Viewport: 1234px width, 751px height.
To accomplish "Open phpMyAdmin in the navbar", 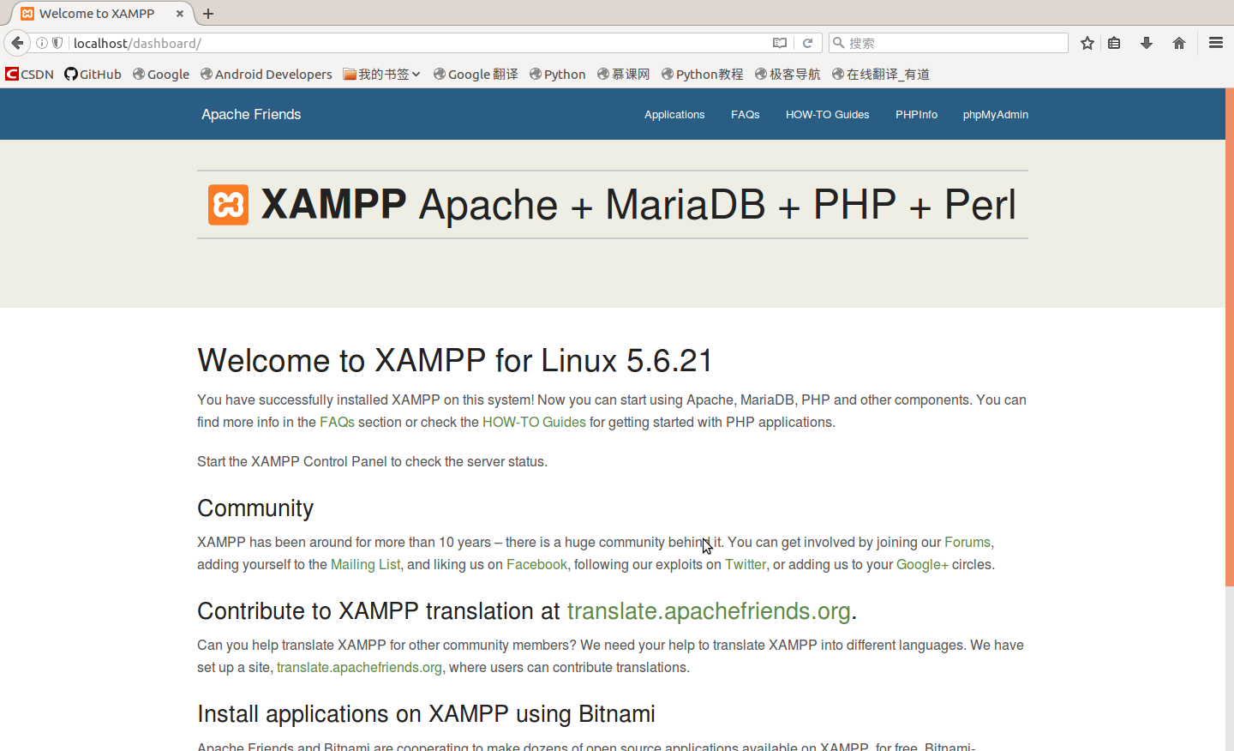I will tap(996, 115).
